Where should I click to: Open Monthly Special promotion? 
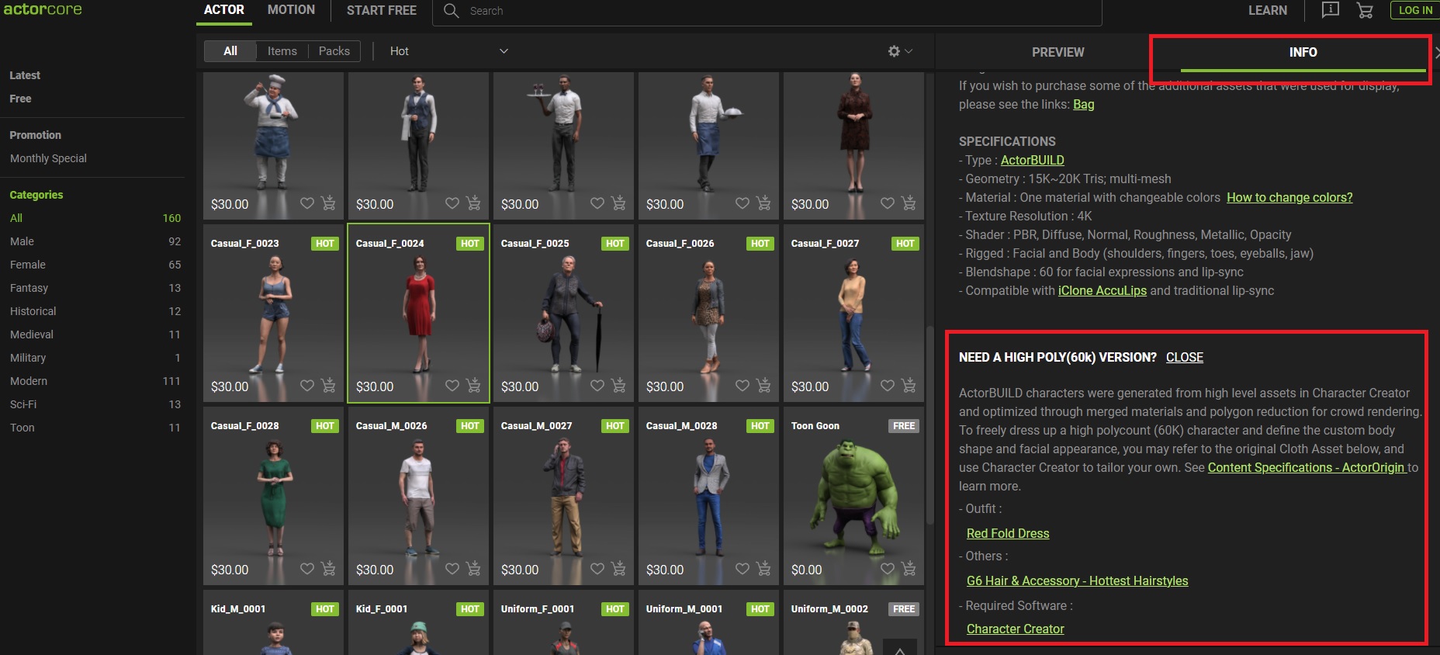[x=48, y=158]
